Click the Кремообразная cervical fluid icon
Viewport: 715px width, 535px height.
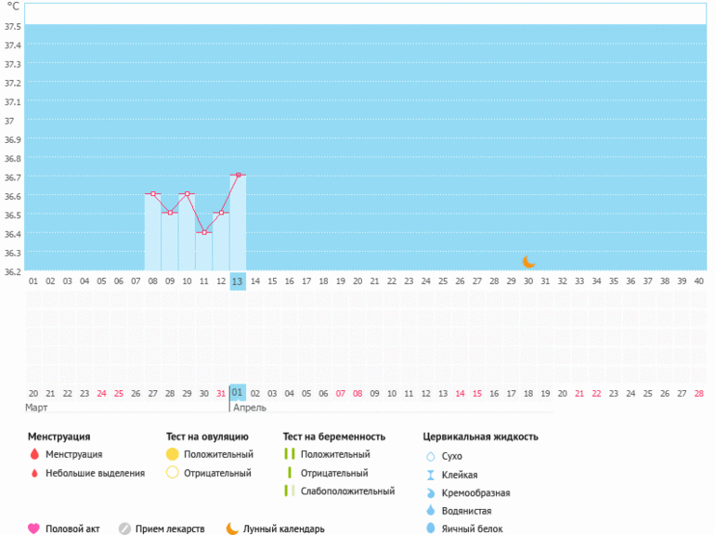430,492
